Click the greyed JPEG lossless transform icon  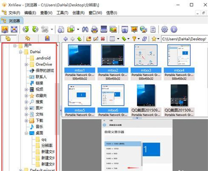click(45, 30)
